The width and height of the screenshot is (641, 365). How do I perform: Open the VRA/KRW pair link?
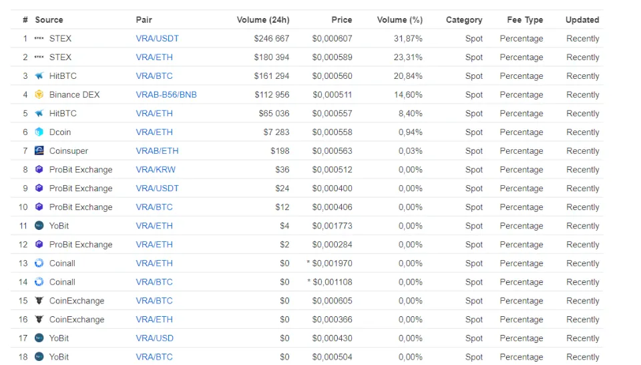tap(156, 169)
